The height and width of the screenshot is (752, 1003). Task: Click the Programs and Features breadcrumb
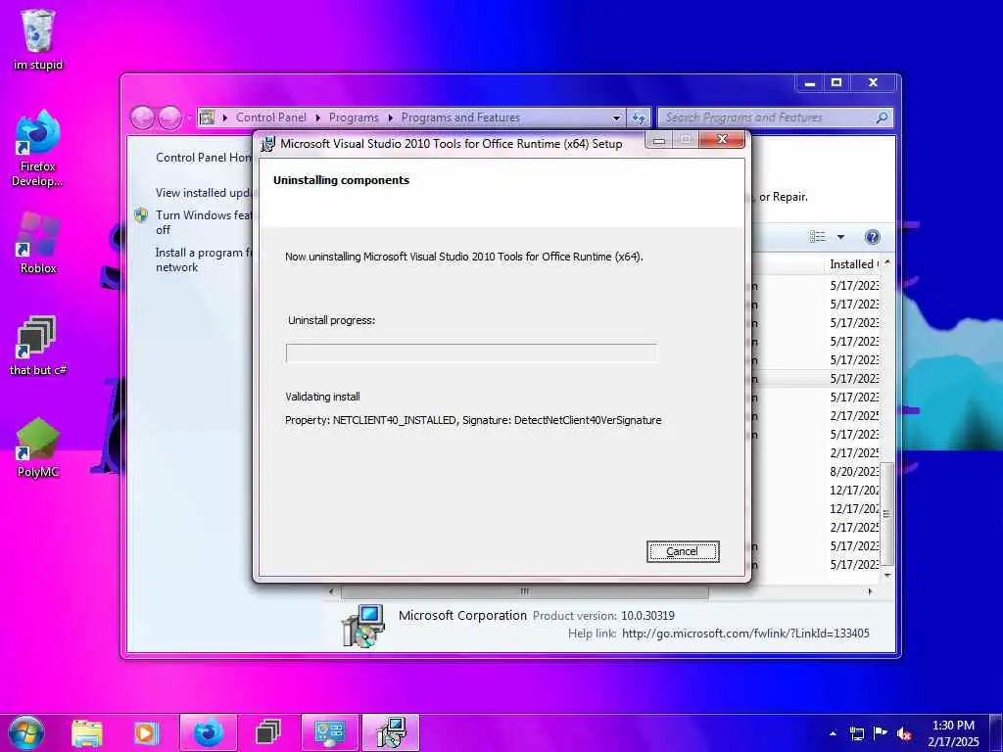[x=460, y=117]
